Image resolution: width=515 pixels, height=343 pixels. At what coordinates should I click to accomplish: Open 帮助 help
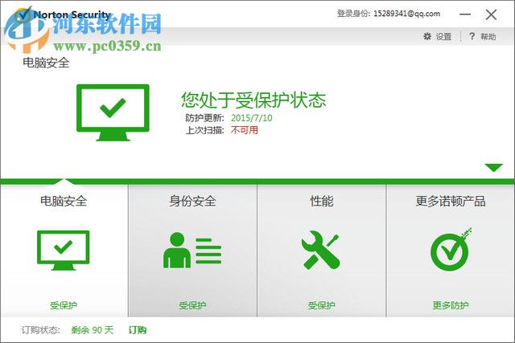click(x=488, y=36)
